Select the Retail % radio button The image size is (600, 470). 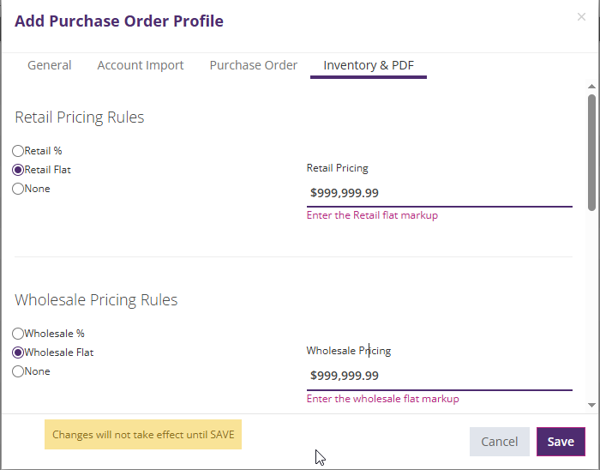[x=18, y=151]
